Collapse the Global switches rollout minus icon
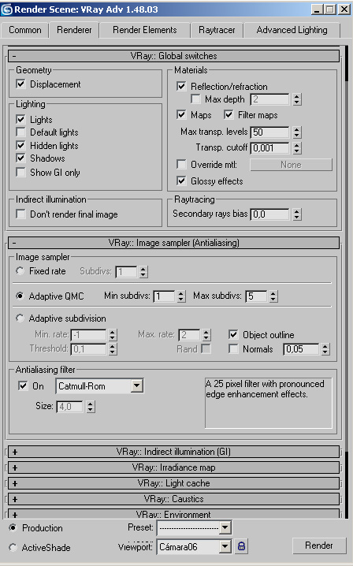The image size is (353, 566). [x=14, y=56]
